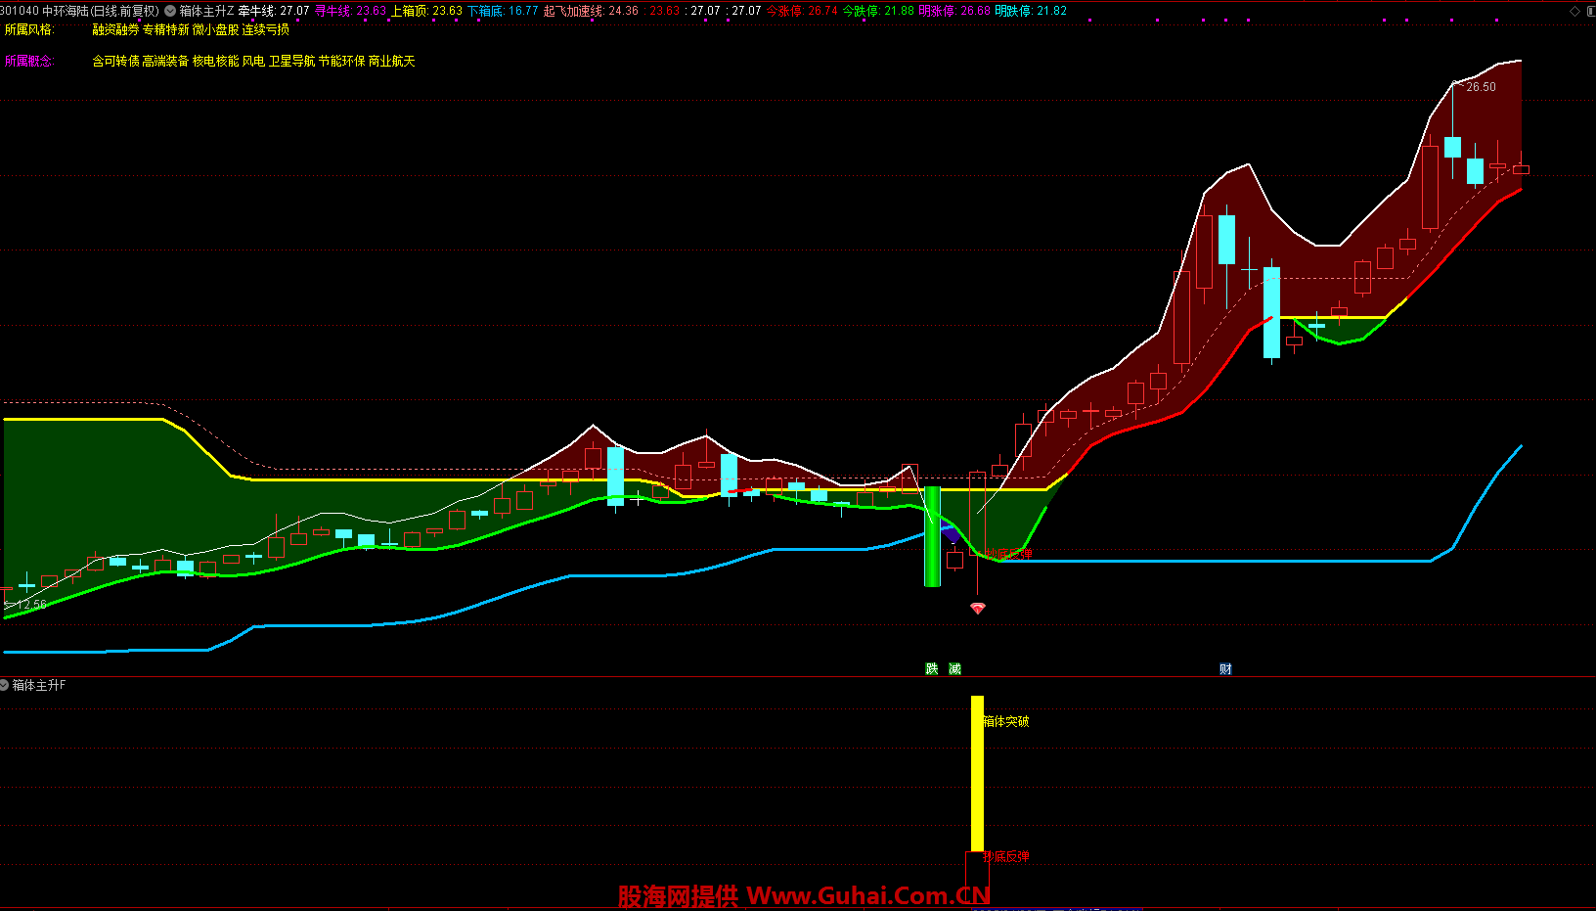Click 上箱顶: 23.63 value
This screenshot has width=1596, height=911.
point(426,11)
